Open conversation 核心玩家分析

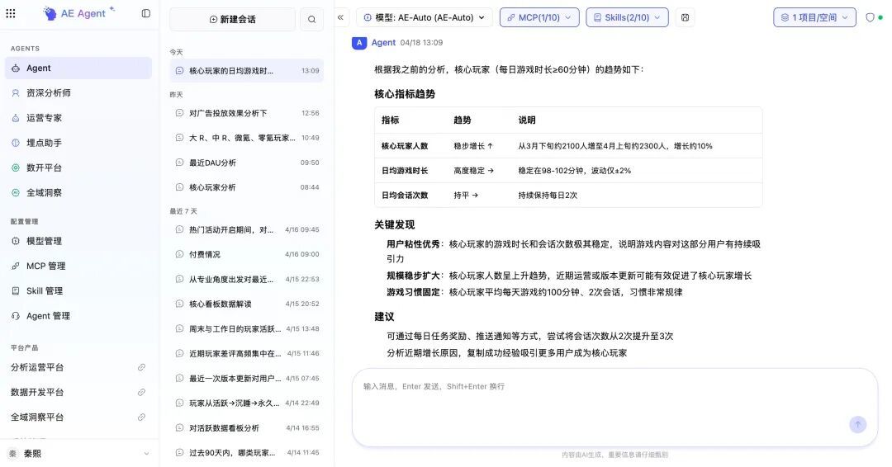246,187
